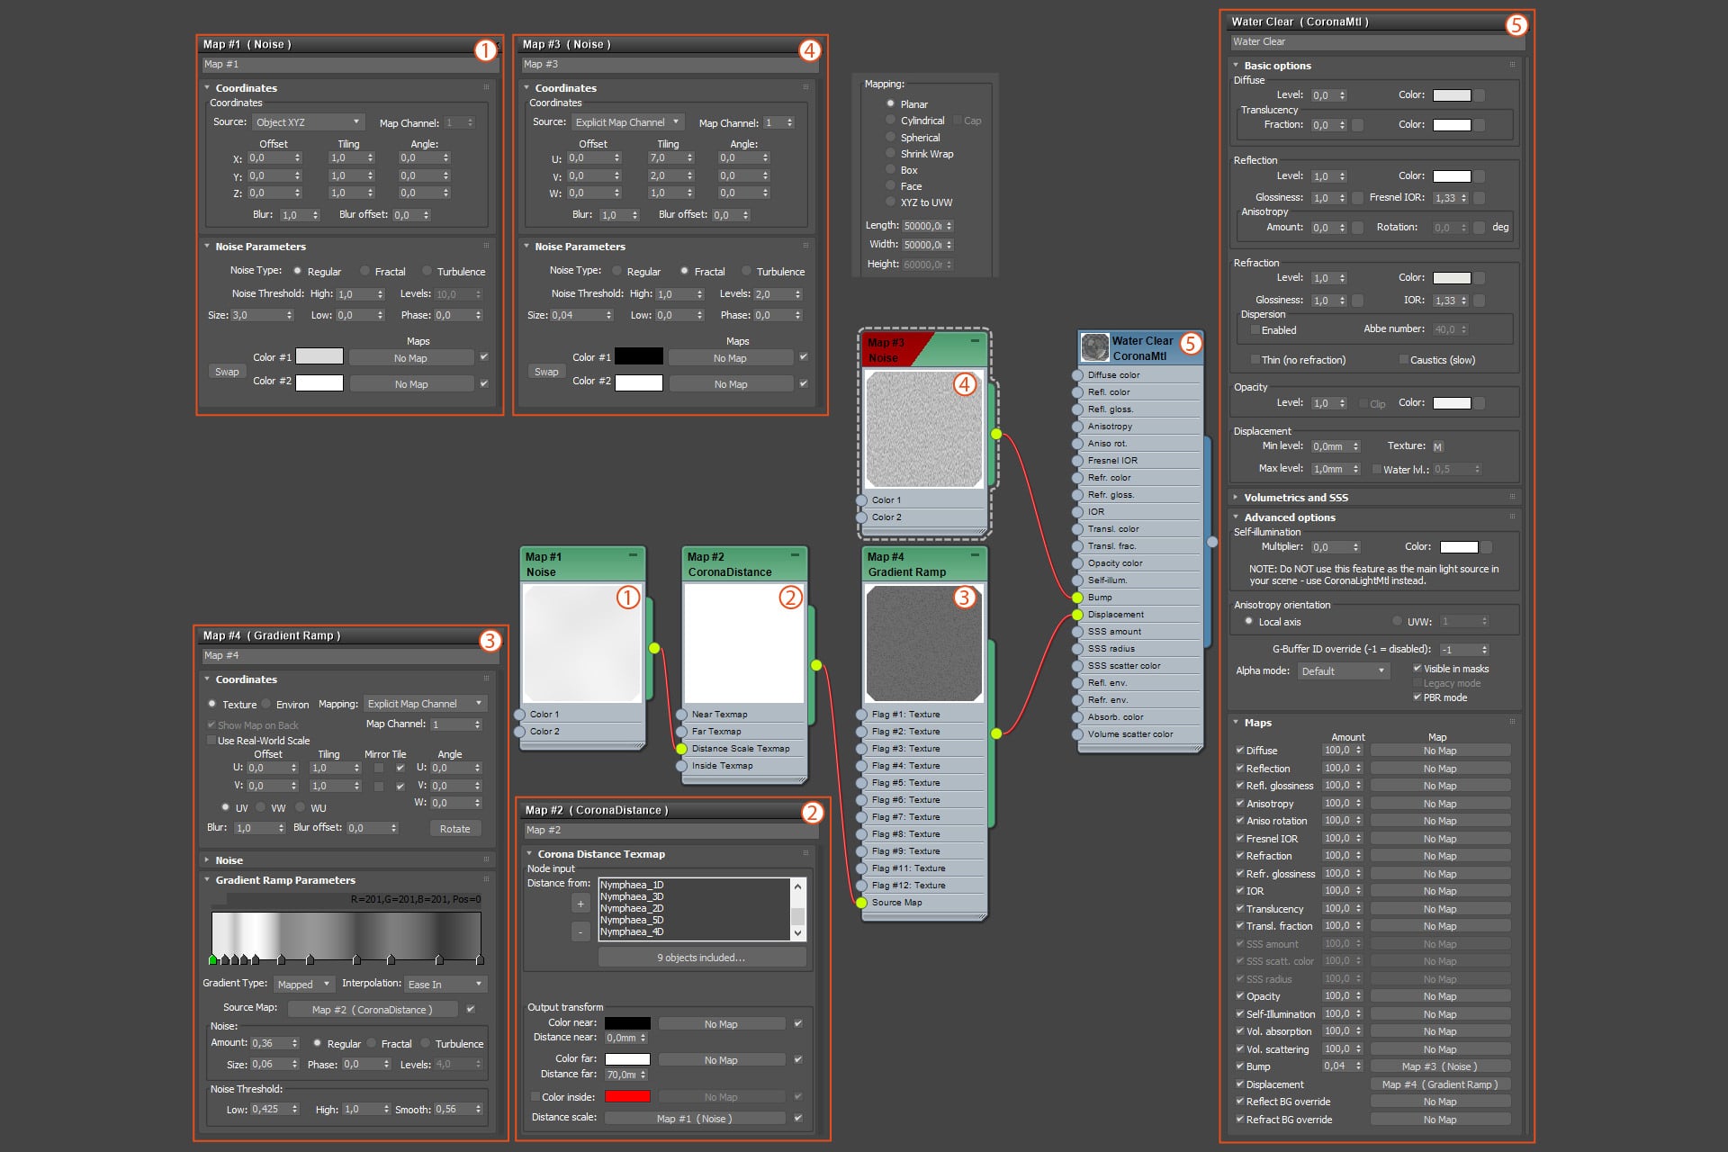Toggle PBR mode checkbox

(1417, 697)
